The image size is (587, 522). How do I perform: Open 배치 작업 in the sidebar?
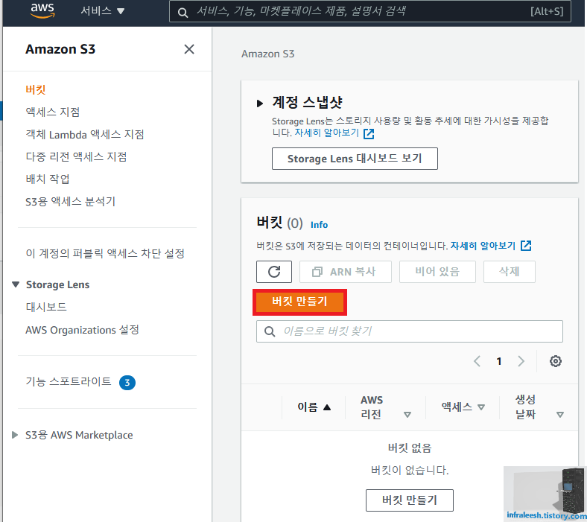click(48, 179)
